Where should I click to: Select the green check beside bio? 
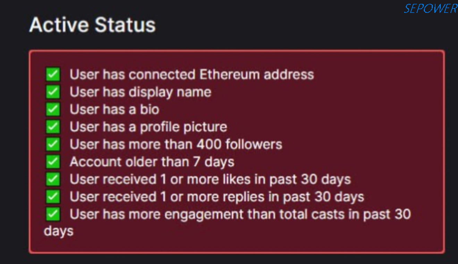[x=53, y=109]
